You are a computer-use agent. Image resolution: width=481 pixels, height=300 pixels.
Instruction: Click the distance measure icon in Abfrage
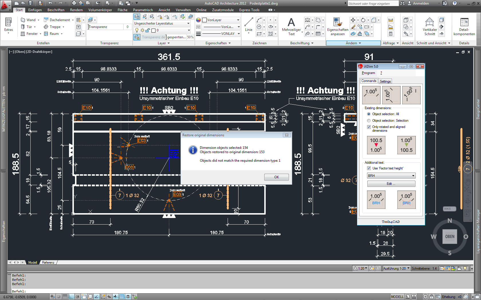click(391, 20)
